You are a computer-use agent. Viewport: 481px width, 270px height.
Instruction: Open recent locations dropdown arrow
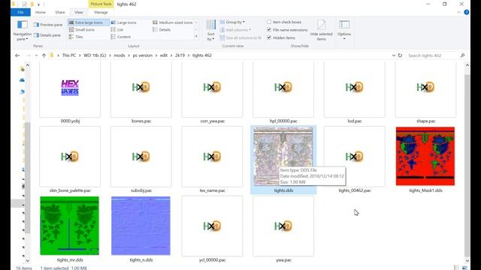click(x=36, y=55)
